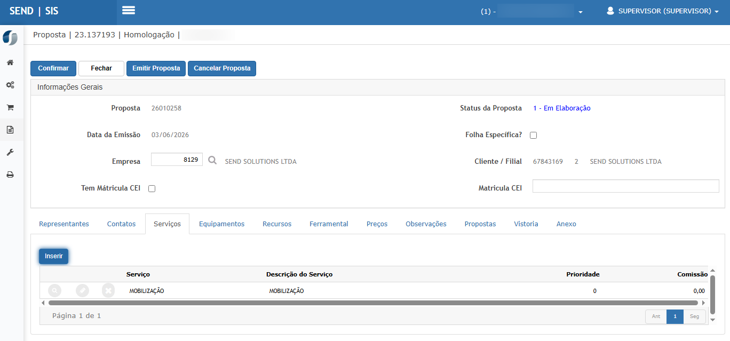Viewport: 730px width, 341px height.
Task: Click the right arrow of horizontal scrollbar
Action: point(704,303)
